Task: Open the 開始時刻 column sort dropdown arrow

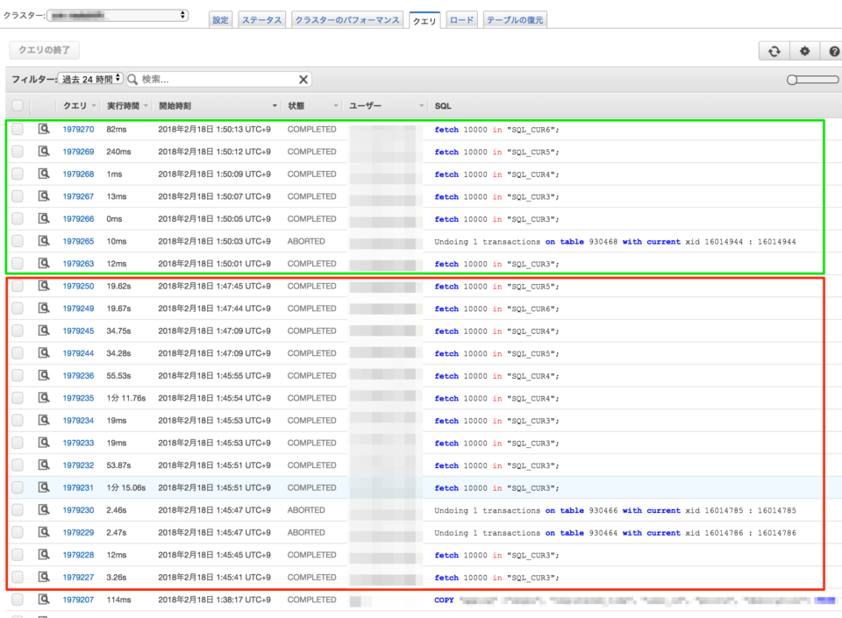Action: [275, 106]
